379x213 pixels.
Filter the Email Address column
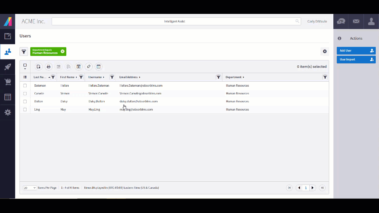(x=219, y=77)
